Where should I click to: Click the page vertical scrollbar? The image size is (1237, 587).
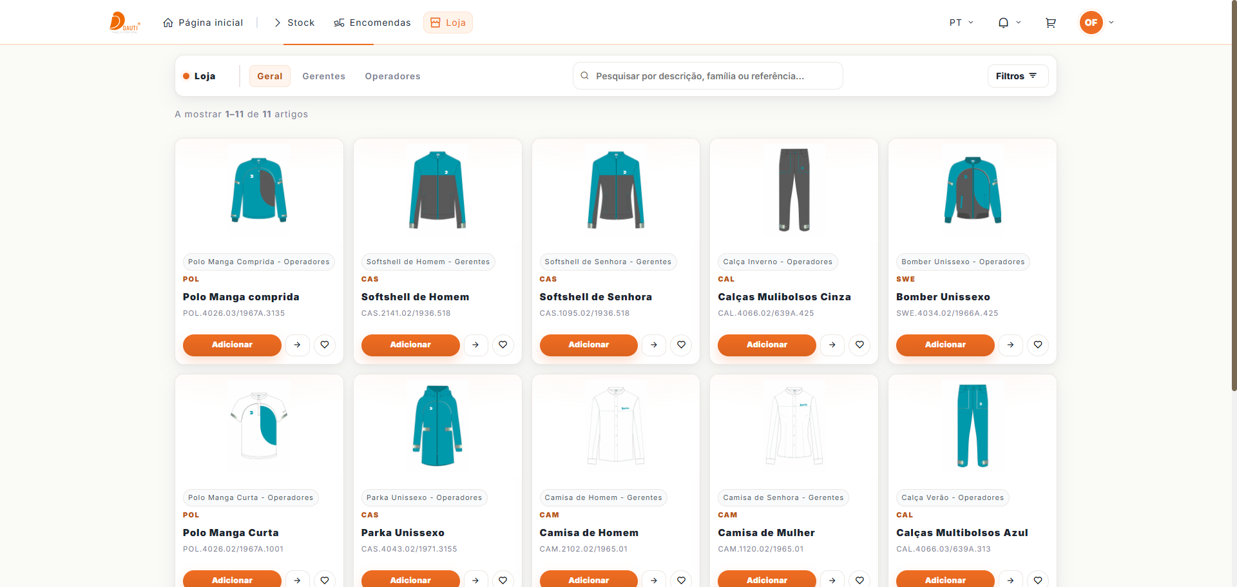pyautogui.click(x=1233, y=193)
